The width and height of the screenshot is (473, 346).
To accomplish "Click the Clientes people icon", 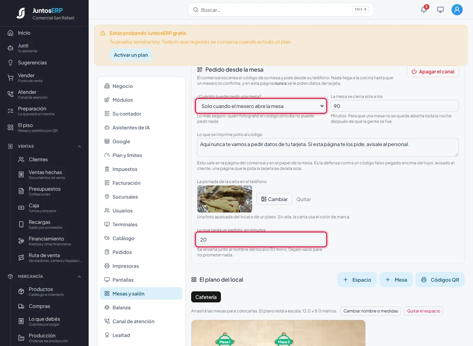I will 21,160.
